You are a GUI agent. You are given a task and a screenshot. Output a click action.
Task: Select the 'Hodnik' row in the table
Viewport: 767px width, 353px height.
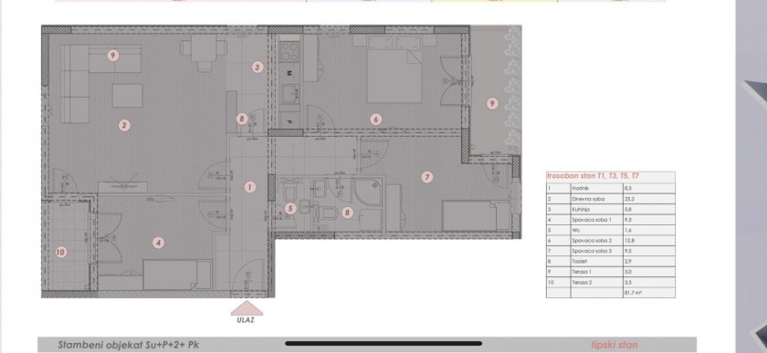coord(611,188)
